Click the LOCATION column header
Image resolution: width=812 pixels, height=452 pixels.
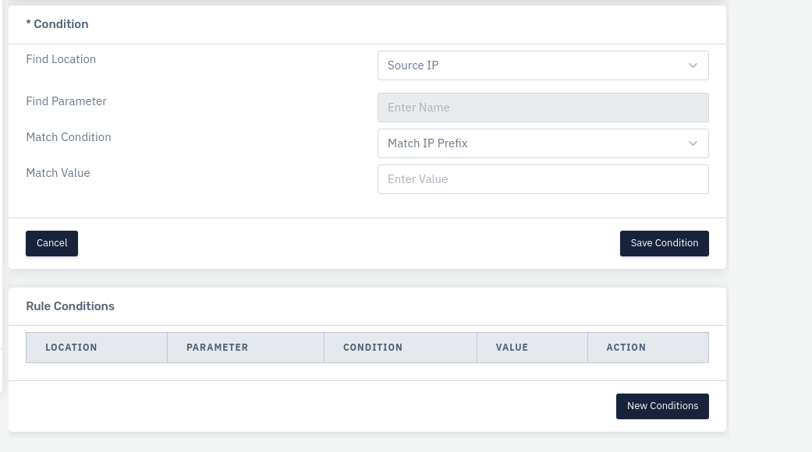(71, 348)
